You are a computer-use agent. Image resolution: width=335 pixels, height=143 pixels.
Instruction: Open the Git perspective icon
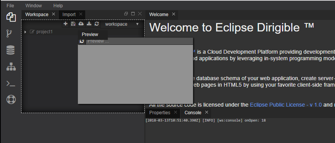tap(9, 33)
